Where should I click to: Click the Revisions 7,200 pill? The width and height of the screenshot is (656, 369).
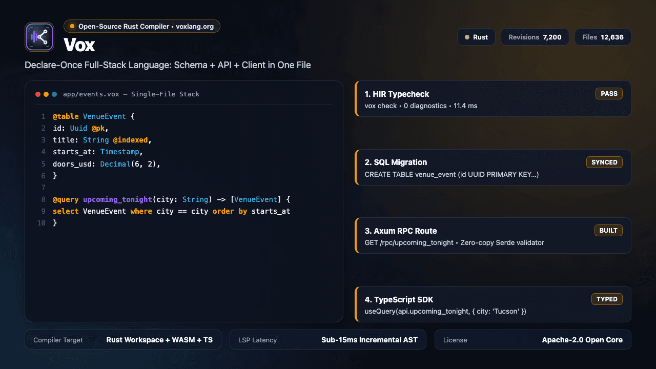[x=535, y=37]
